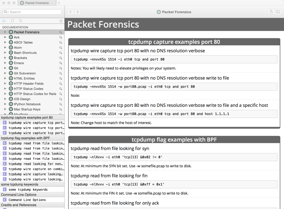Click the home icon in sidebar

(x=61, y=21)
